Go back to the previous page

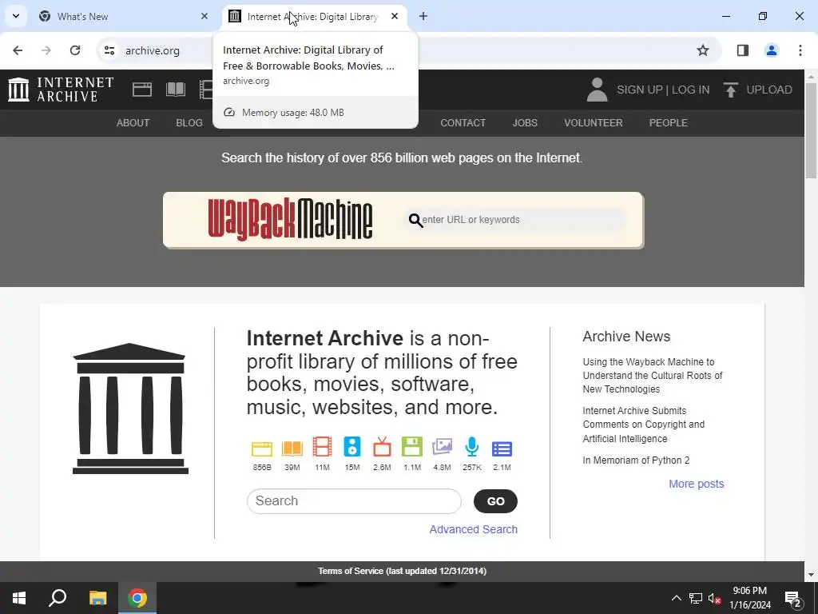pos(18,50)
